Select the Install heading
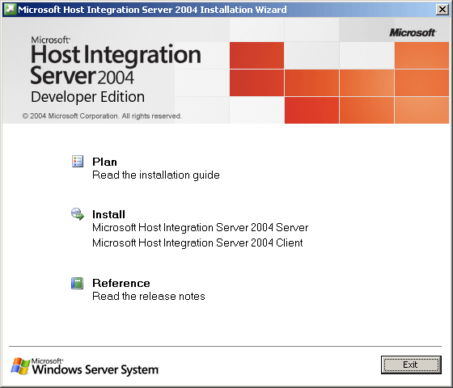Screen dimensions: 453x388 108,214
